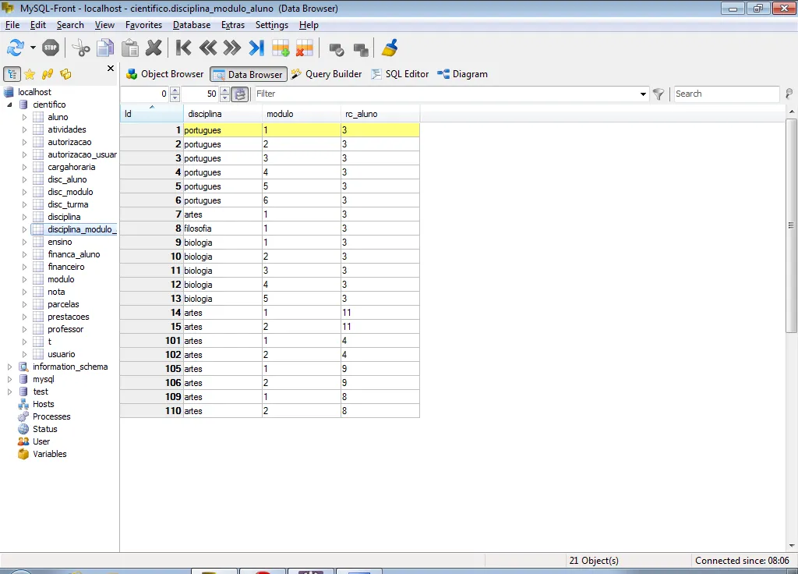The image size is (798, 574).
Task: Jump to the last record
Action: 256,48
